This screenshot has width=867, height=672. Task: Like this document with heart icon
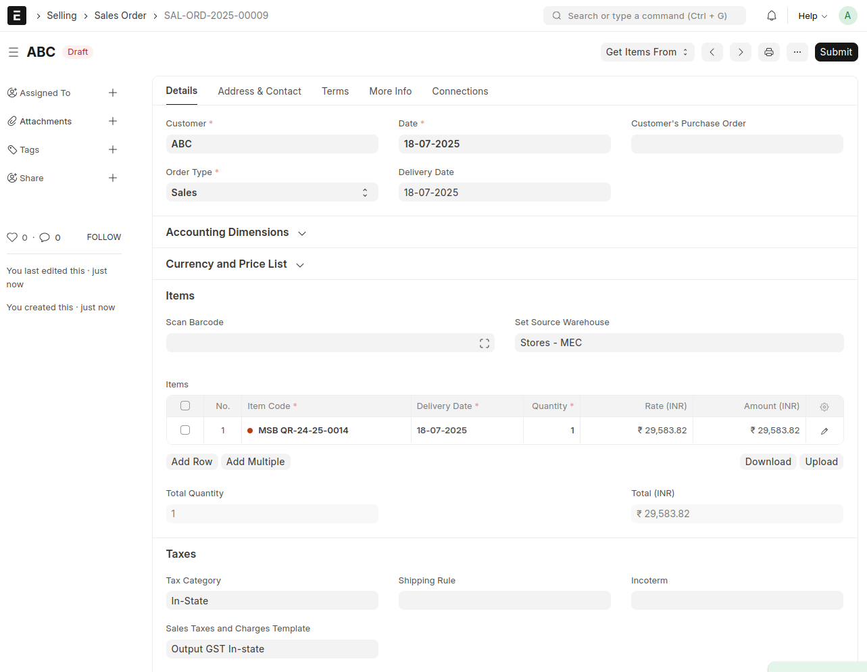coord(12,237)
